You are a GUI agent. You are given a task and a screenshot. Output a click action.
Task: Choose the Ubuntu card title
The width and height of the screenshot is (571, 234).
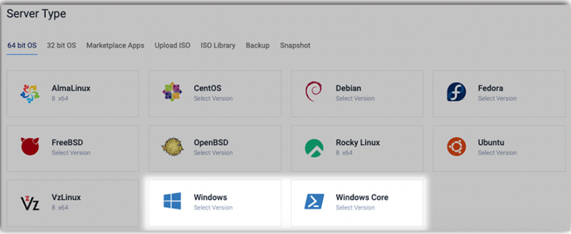pos(491,142)
